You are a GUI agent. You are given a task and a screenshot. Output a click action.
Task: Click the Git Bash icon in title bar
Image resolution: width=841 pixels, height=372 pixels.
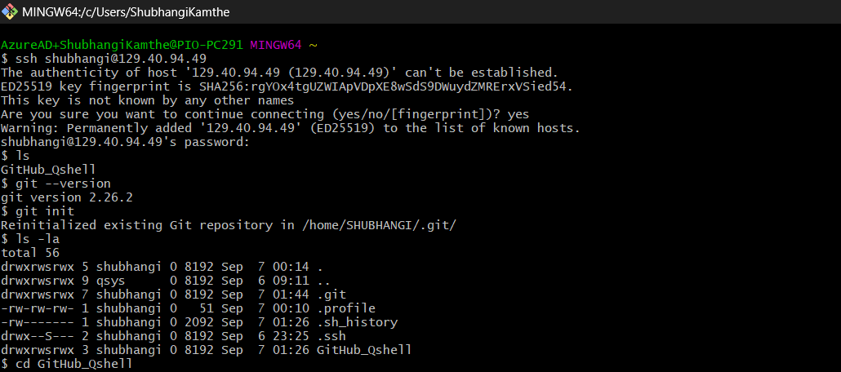click(11, 12)
